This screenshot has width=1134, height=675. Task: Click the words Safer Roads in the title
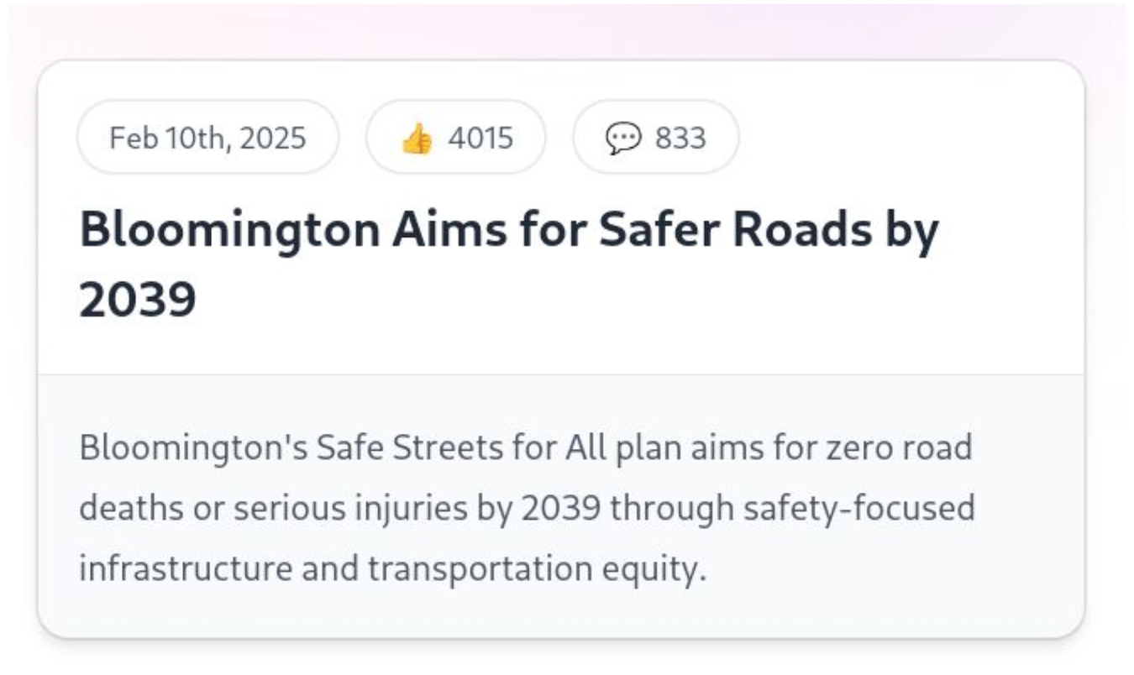click(735, 230)
